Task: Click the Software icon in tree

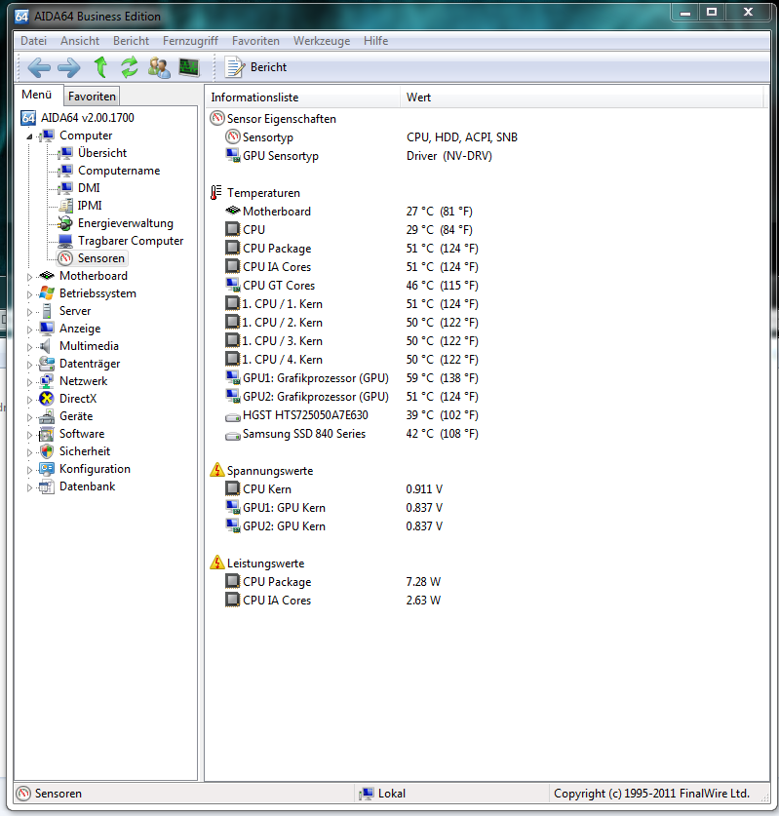Action: [x=47, y=434]
